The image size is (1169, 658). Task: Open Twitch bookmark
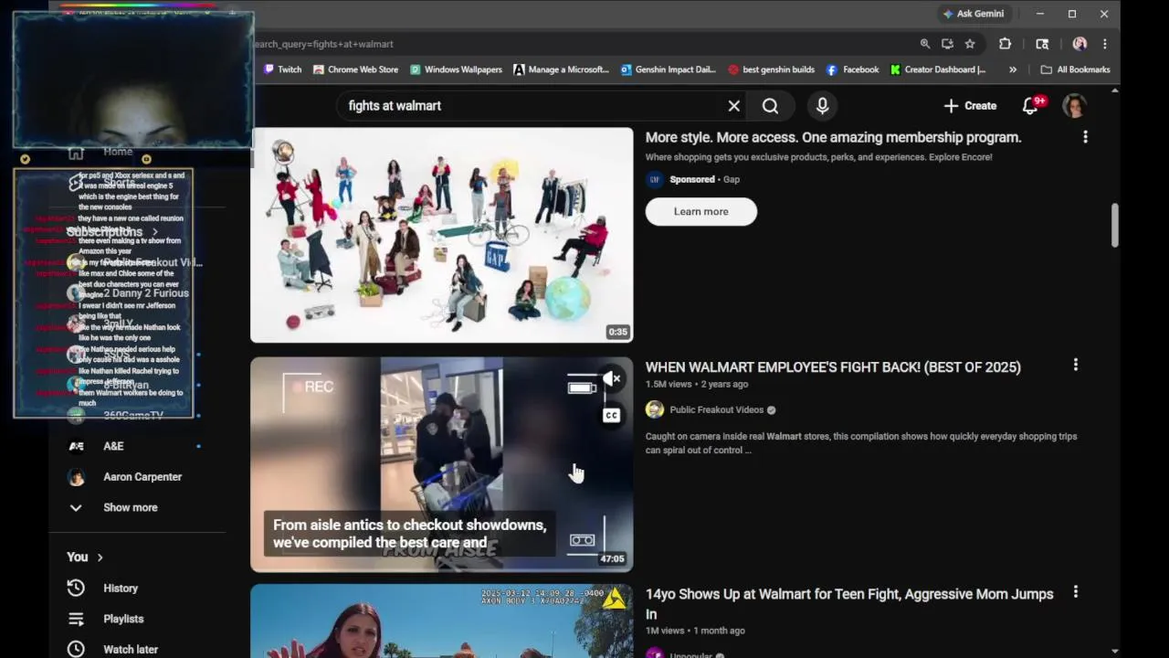pos(282,69)
